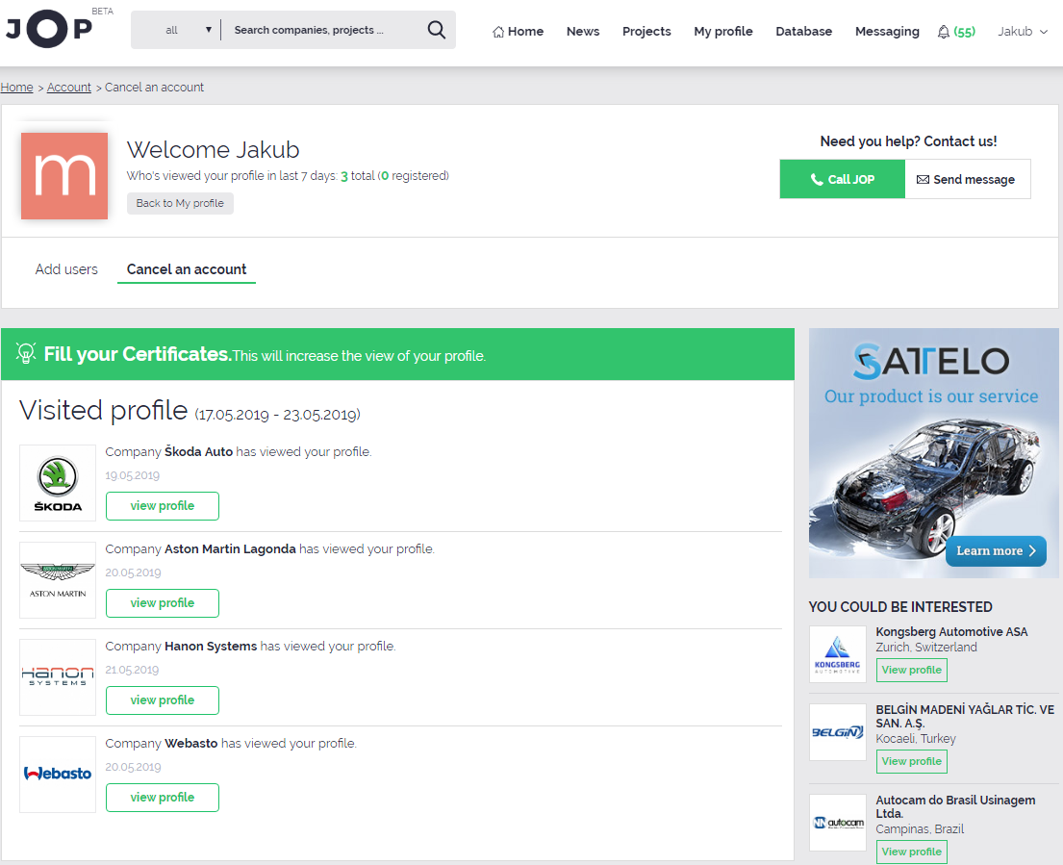Click the Kongsberg Automotive logo
The image size is (1063, 865).
837,653
